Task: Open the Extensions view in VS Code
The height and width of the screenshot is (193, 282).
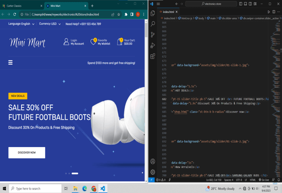Action: pyautogui.click(x=153, y=56)
